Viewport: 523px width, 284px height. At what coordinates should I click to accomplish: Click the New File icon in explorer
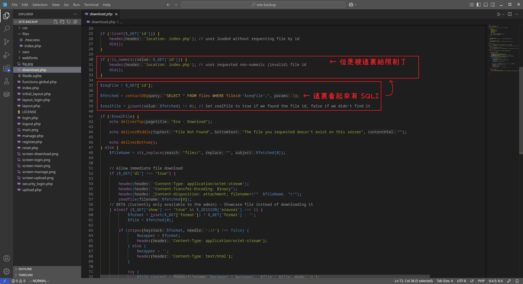tap(56, 22)
